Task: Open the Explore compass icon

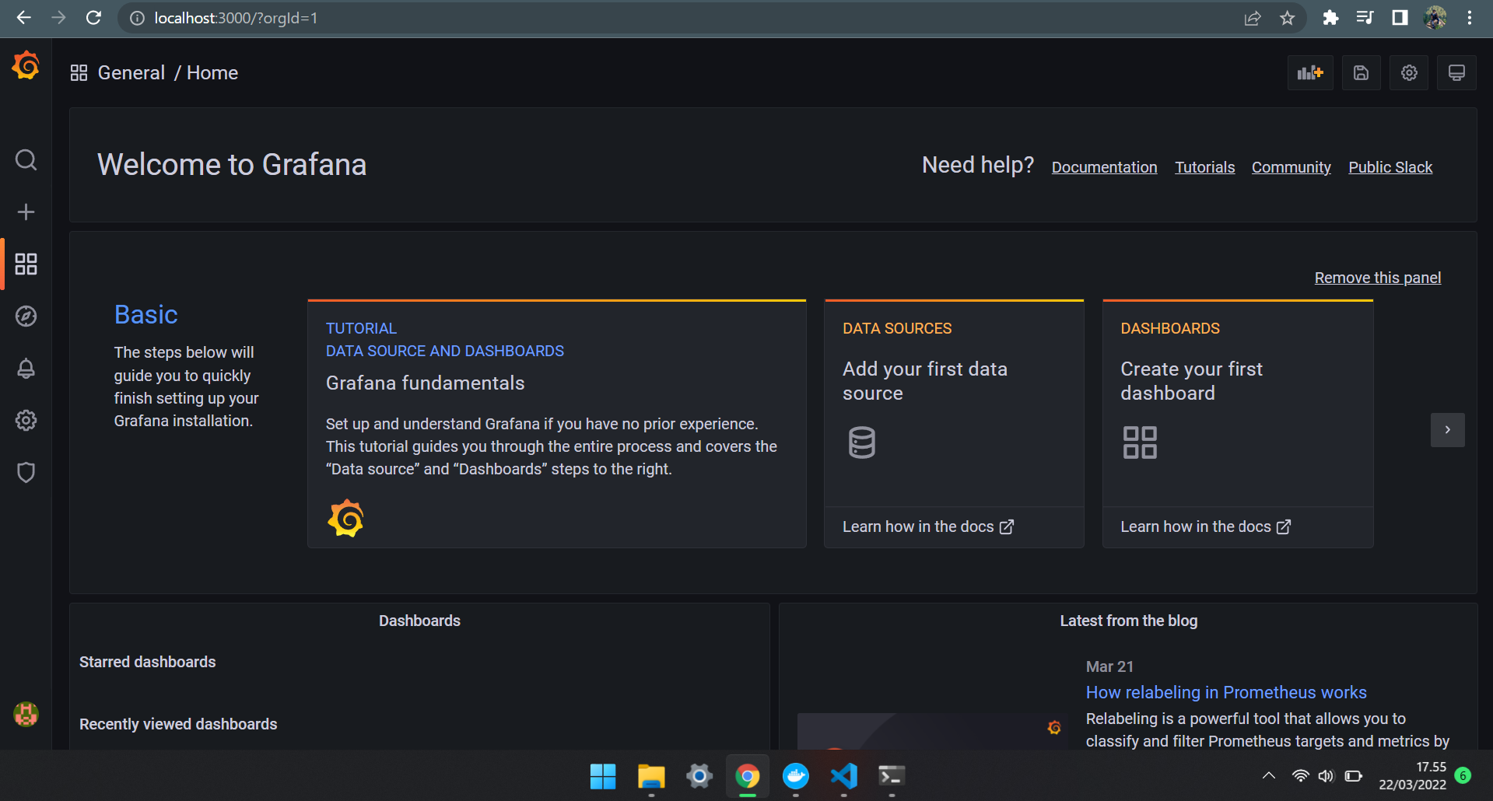Action: [x=26, y=317]
